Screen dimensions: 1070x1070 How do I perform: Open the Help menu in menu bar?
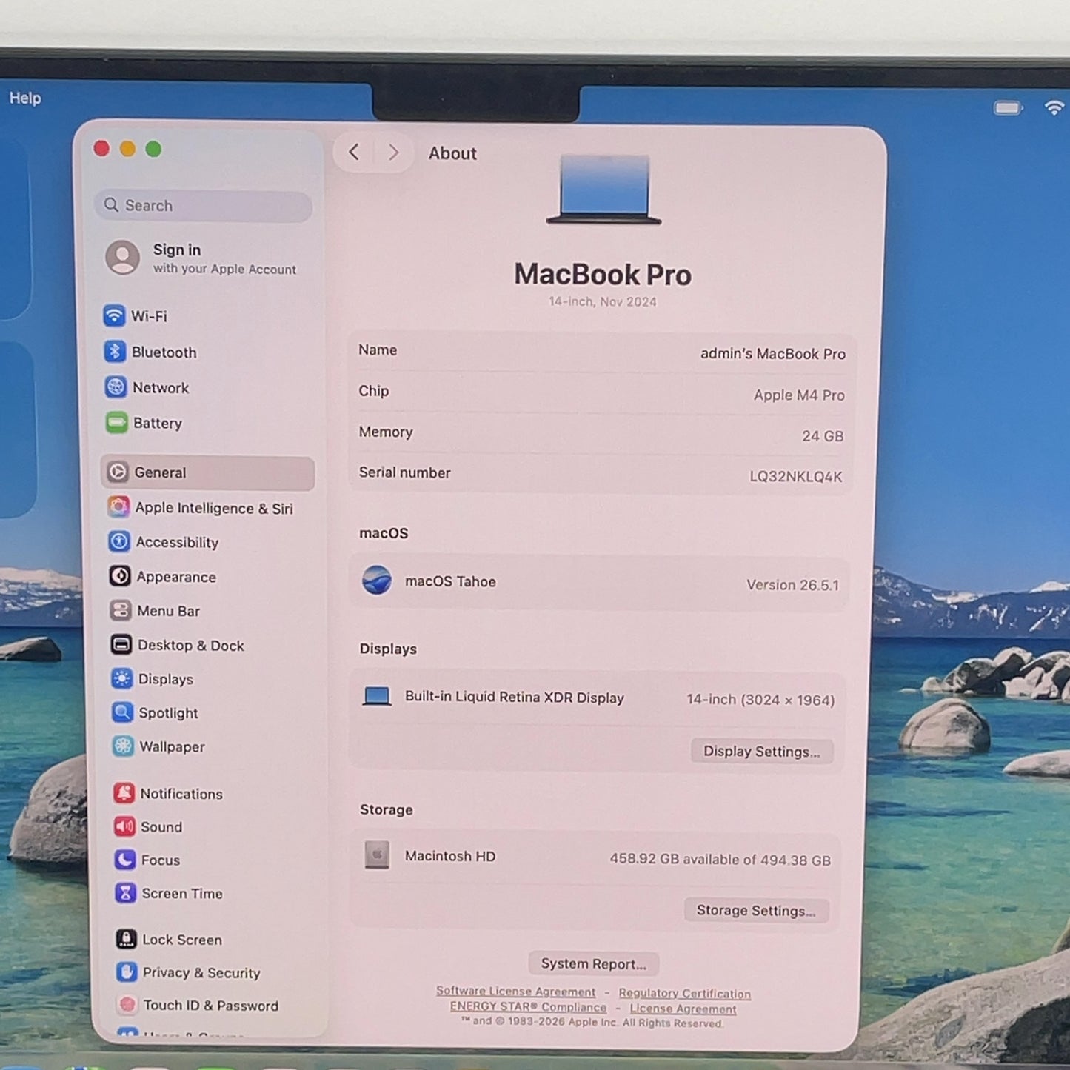click(x=25, y=98)
